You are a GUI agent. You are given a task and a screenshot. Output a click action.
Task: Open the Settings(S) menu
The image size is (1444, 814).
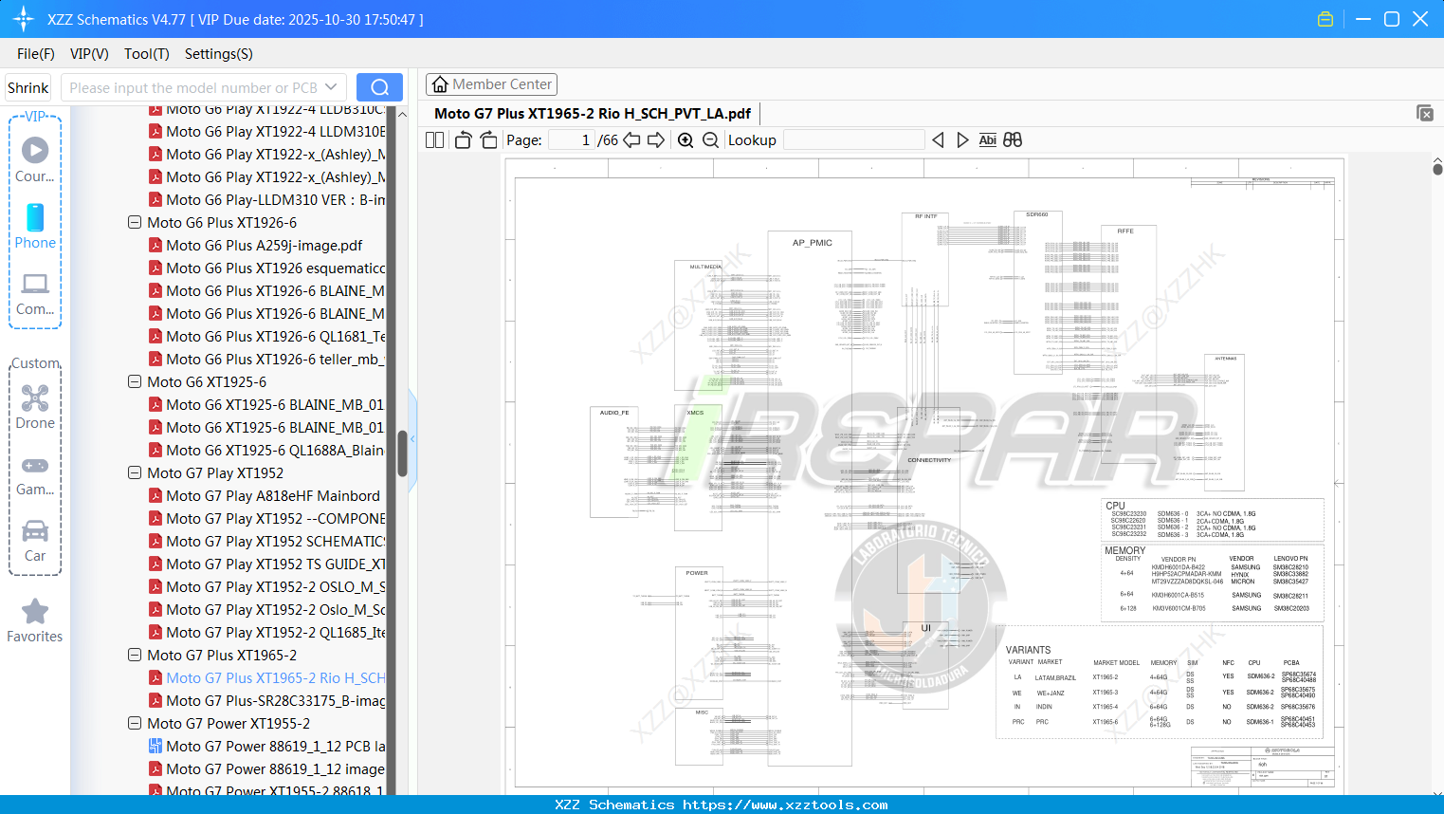(x=219, y=54)
